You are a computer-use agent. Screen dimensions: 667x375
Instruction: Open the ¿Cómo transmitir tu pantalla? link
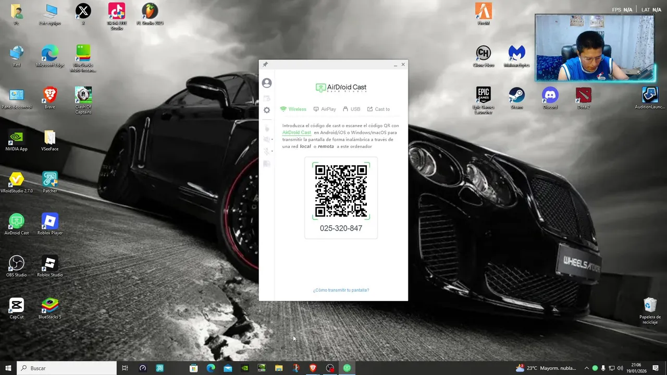click(341, 290)
